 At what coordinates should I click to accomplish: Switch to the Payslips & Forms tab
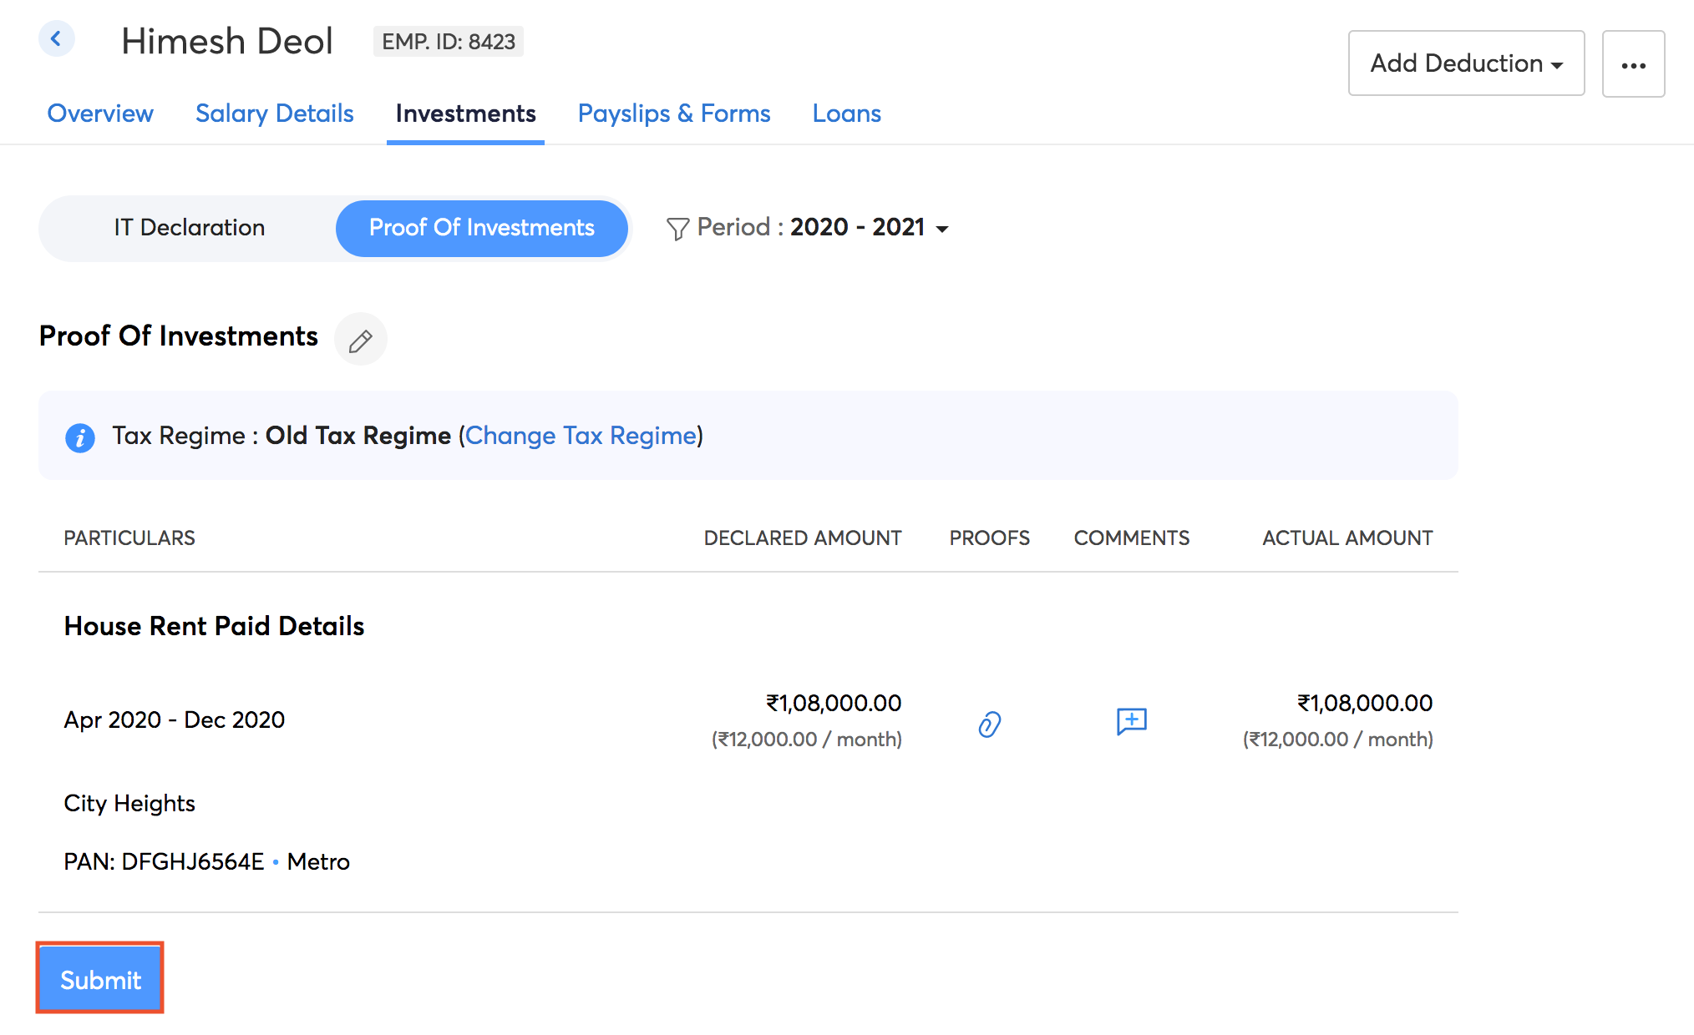click(674, 114)
